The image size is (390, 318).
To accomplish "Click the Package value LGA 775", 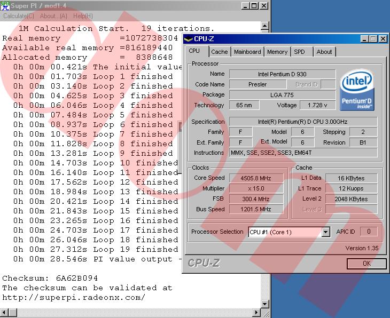I will point(282,95).
